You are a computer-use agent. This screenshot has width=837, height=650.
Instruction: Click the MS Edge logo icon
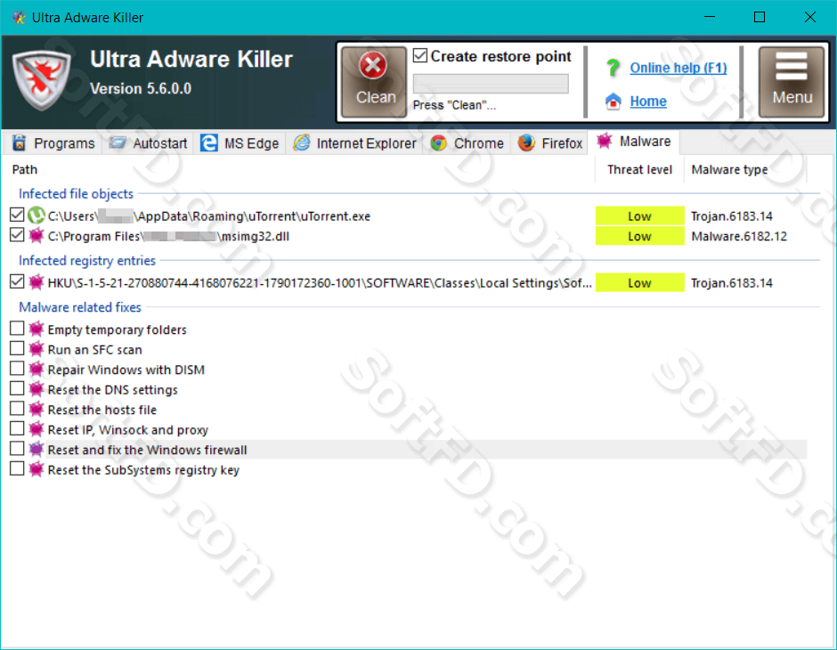(208, 143)
